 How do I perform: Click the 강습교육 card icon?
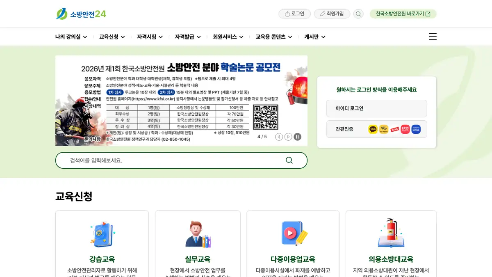[x=102, y=234]
